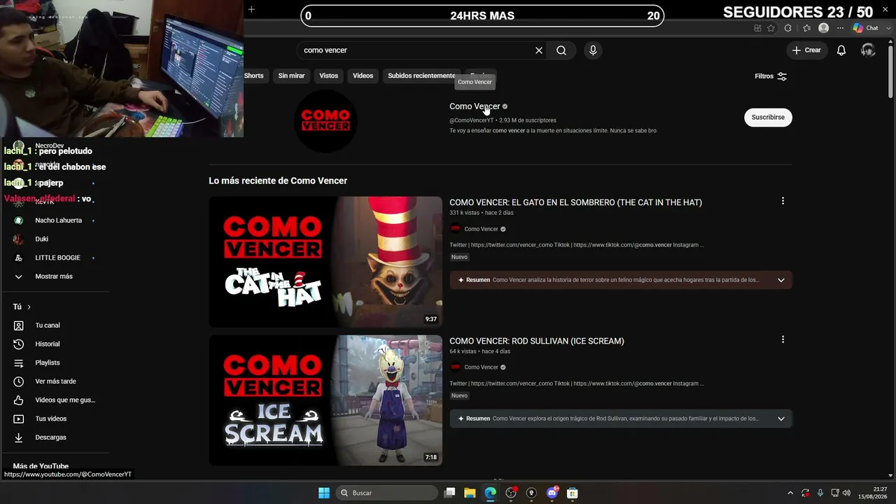Open the Como Vencer channel logo

pos(325,121)
